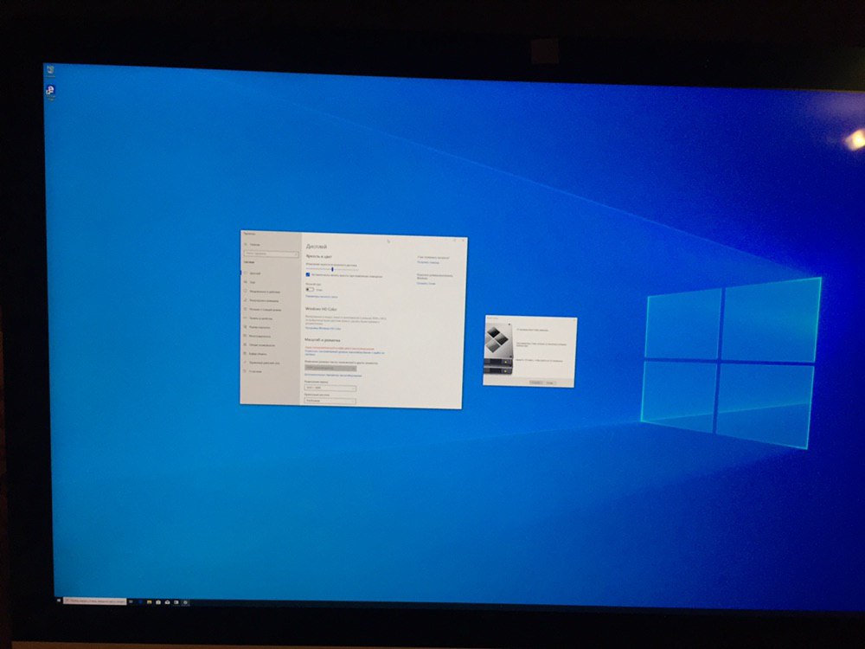Click the Give feedback link
This screenshot has width=865, height=649.
pyautogui.click(x=426, y=283)
